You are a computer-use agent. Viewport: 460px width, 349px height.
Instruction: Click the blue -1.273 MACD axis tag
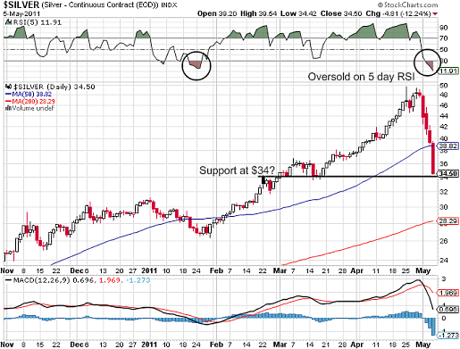coord(448,336)
